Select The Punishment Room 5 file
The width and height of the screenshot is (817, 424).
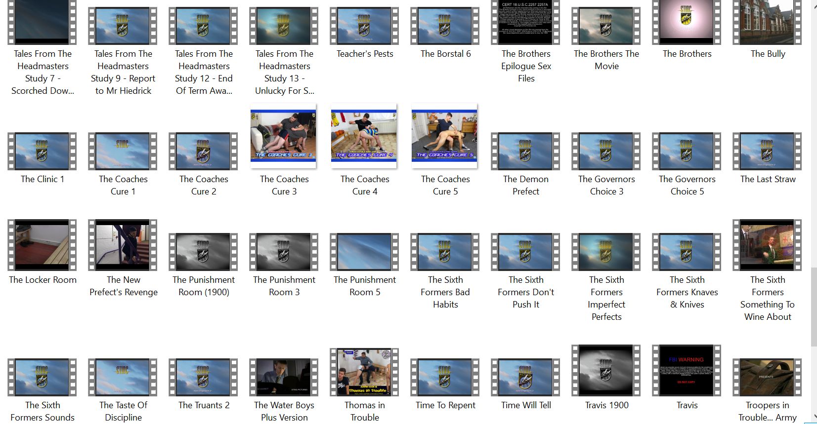(364, 252)
